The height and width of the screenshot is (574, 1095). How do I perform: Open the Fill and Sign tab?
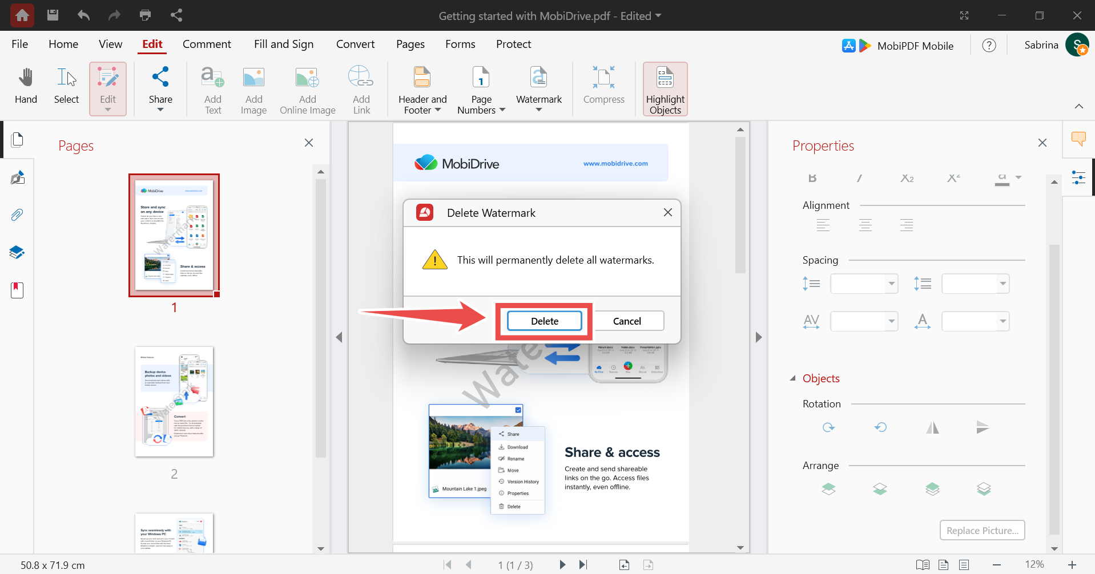coord(284,44)
